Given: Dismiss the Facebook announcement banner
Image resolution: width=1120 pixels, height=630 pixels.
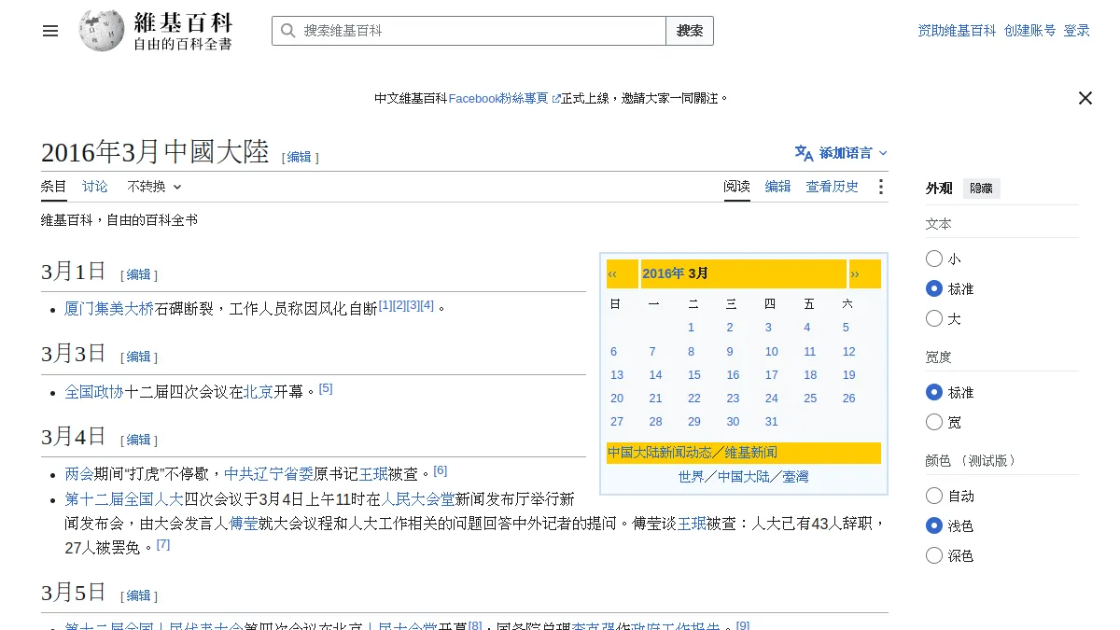Looking at the screenshot, I should pos(1085,98).
